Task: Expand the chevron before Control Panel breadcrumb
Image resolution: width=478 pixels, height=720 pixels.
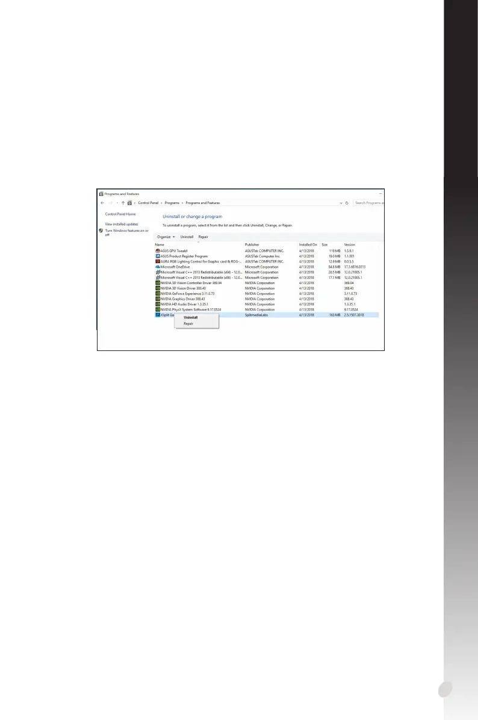Action: [x=135, y=203]
